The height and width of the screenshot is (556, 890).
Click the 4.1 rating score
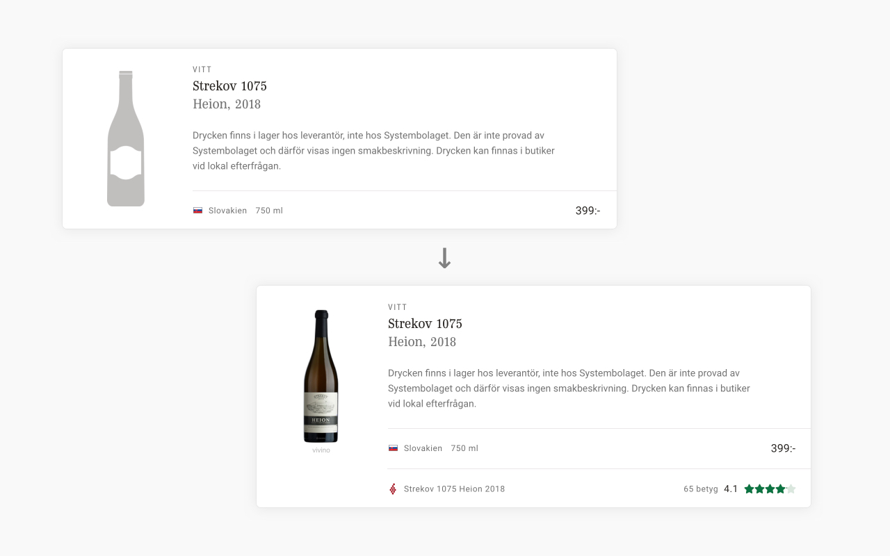pyautogui.click(x=731, y=489)
